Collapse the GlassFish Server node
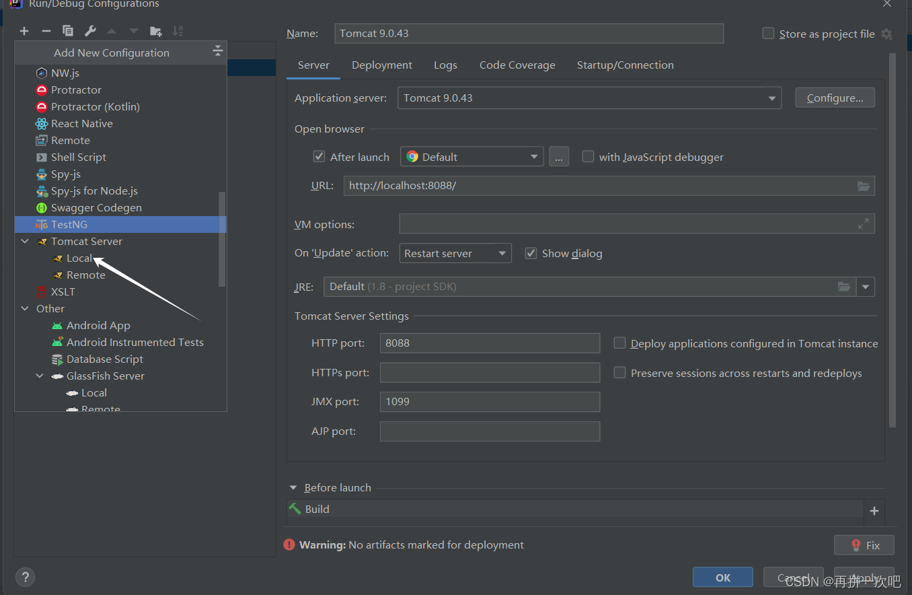912x595 pixels. tap(40, 376)
